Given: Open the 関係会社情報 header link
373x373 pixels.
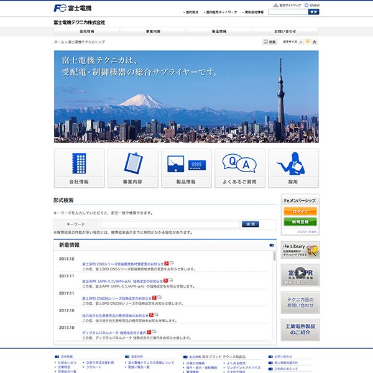Looking at the screenshot, I should [x=253, y=12].
